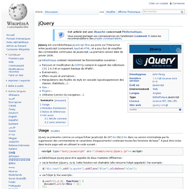Jump to 1 Usage in Sommaire
The image size is (189, 189).
click(x=45, y=105)
